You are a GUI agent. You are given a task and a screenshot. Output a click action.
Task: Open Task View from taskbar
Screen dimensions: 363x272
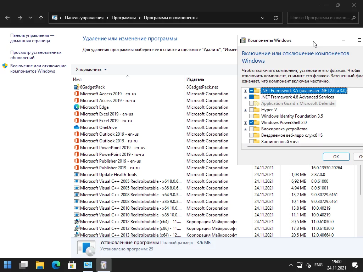pyautogui.click(x=23, y=265)
